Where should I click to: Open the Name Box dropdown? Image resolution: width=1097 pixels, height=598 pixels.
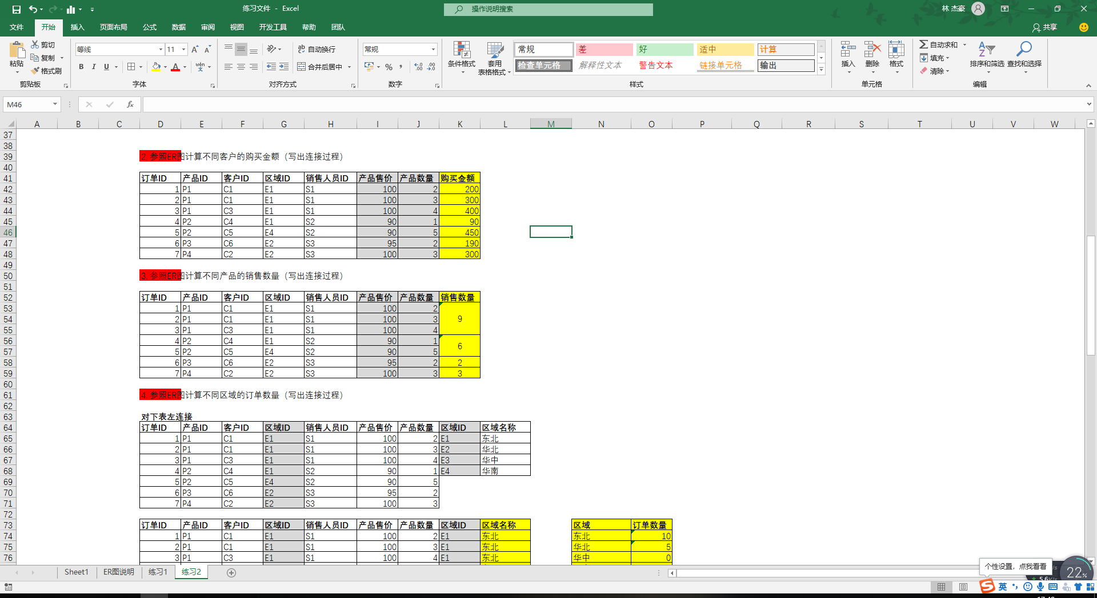55,104
